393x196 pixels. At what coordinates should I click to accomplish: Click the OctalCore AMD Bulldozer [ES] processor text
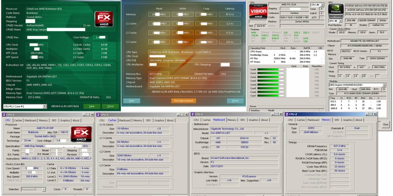[x=44, y=8]
